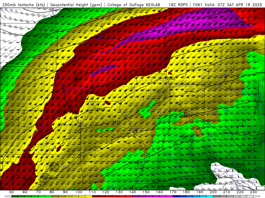Click the 170 value on the color scale
The image size is (265, 198).
[173, 192]
